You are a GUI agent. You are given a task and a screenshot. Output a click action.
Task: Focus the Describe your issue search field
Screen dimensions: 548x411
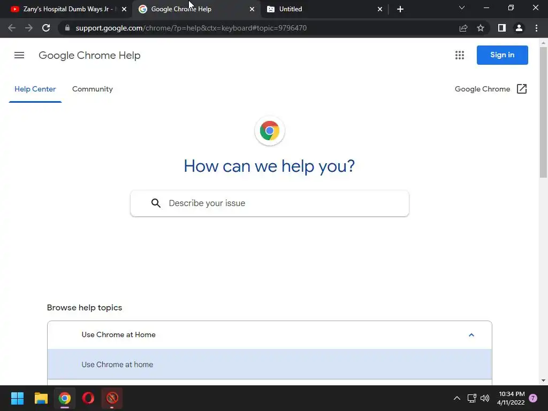point(270,203)
